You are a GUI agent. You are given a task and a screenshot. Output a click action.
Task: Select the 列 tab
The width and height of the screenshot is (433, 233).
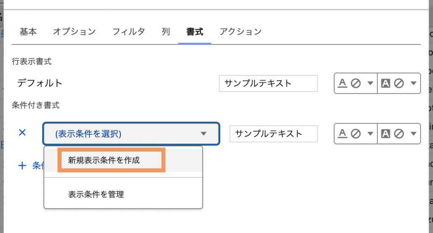pyautogui.click(x=166, y=32)
